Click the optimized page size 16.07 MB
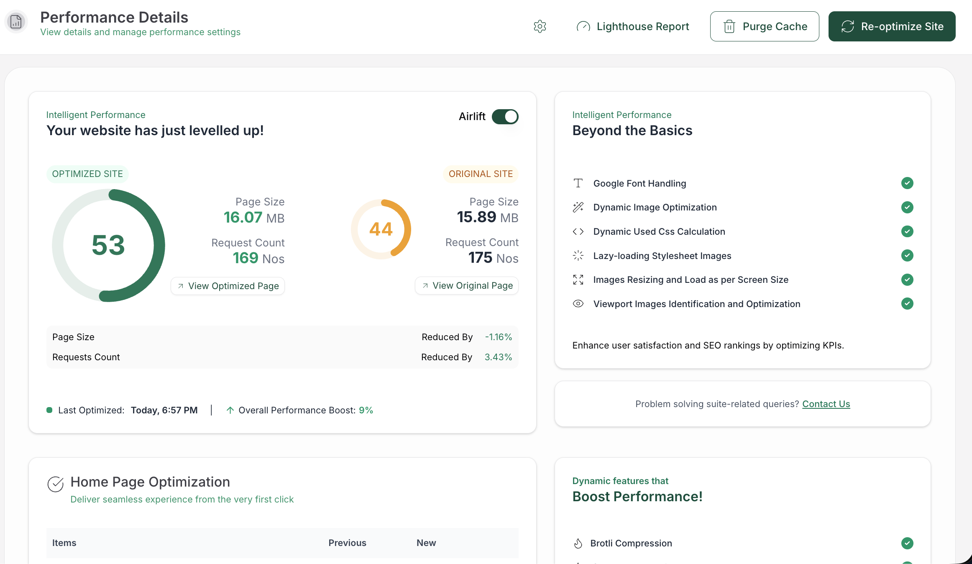This screenshot has width=972, height=564. tap(254, 218)
